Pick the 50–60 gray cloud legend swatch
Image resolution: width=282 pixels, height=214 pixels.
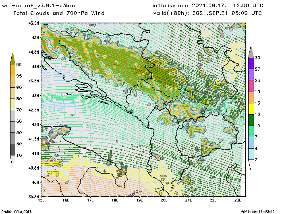pos(12,127)
